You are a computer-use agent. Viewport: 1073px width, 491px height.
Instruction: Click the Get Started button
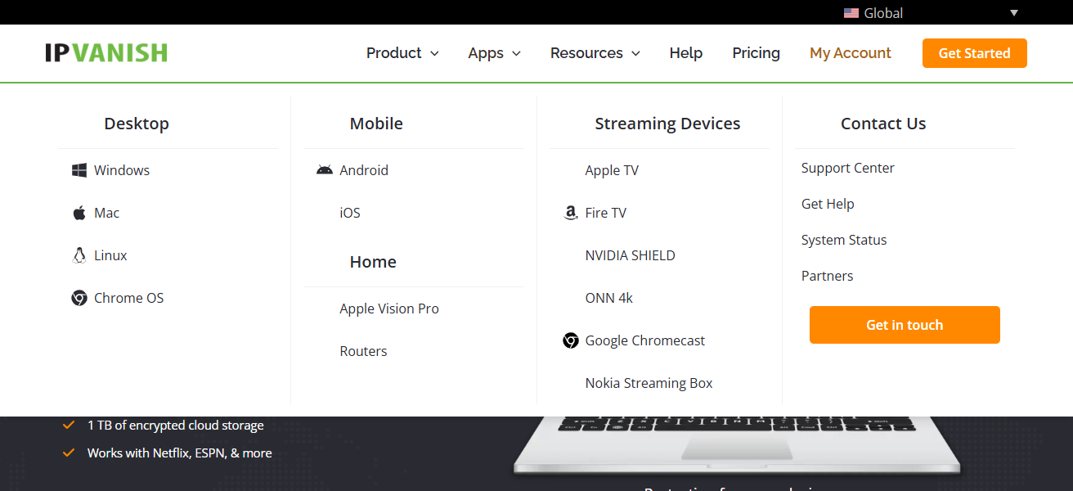[x=975, y=53]
